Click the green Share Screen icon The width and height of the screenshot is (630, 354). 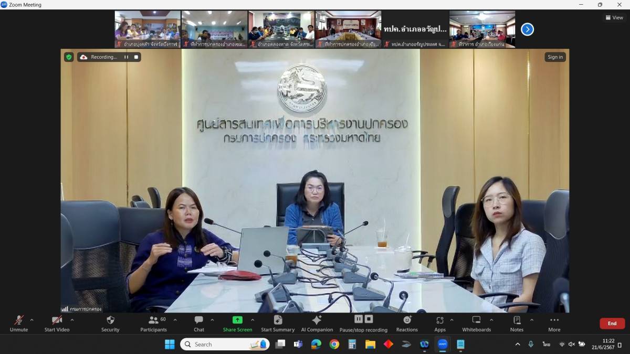click(237, 320)
